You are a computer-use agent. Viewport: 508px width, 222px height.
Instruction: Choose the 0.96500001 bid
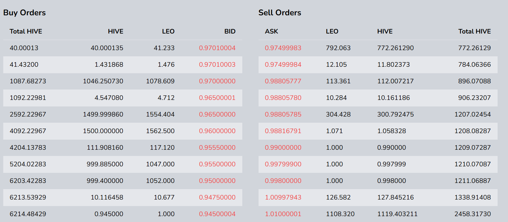click(x=217, y=98)
